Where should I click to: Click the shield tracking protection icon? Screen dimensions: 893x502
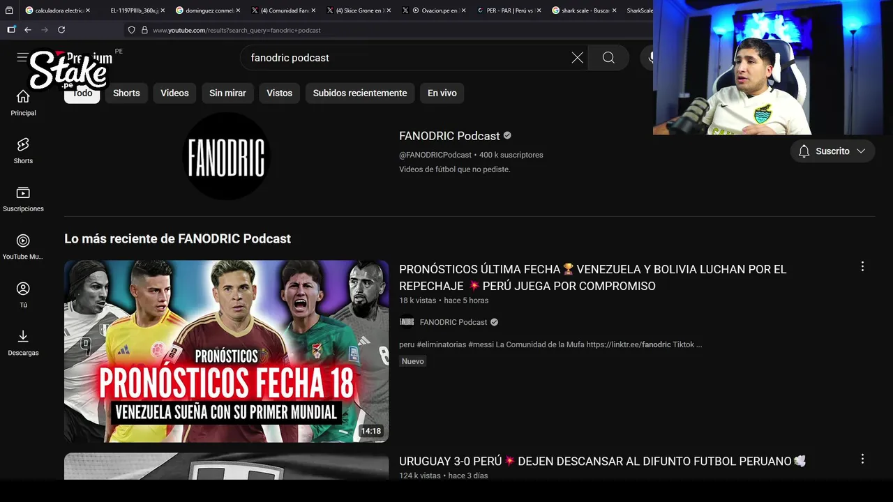click(131, 30)
